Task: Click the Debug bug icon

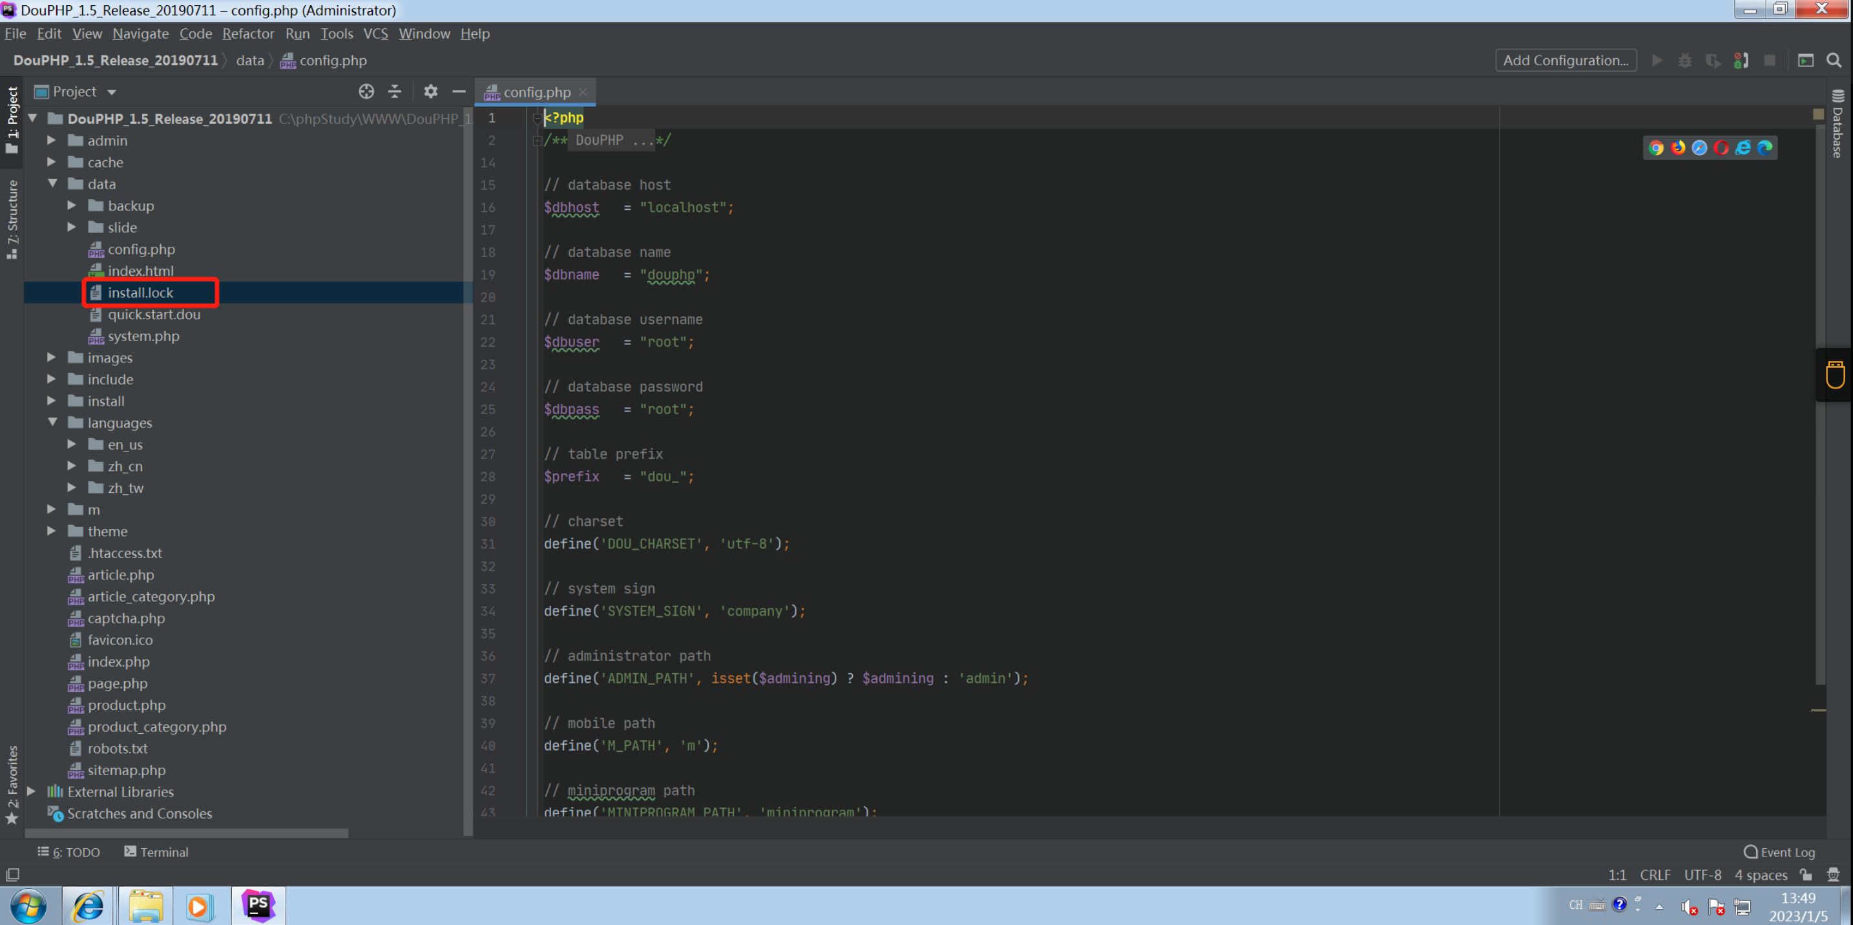Action: click(1686, 61)
